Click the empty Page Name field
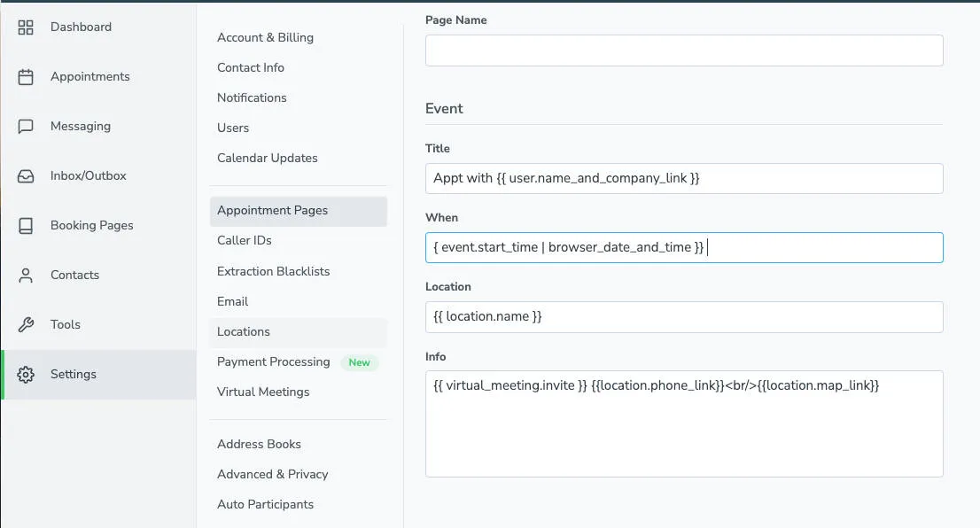980x528 pixels. [684, 50]
